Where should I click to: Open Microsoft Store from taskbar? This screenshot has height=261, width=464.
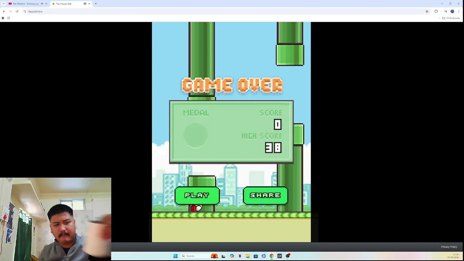(x=256, y=256)
